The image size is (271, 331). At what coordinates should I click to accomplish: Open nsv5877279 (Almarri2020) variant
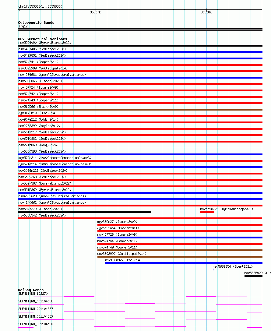click(x=40, y=209)
